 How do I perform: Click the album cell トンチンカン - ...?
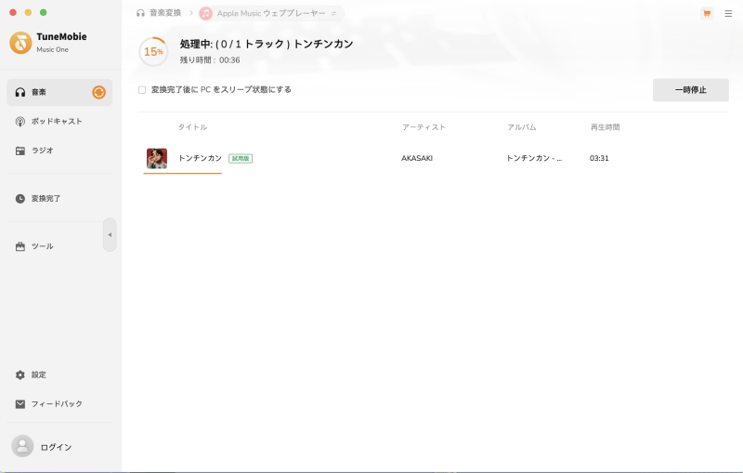pos(534,158)
